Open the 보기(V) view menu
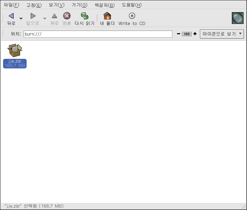This screenshot has width=247, height=210. [57, 5]
